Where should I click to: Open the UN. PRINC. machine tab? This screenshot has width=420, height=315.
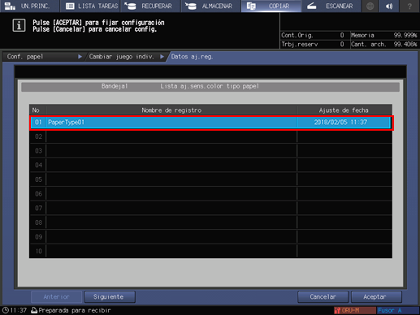[x=29, y=6]
